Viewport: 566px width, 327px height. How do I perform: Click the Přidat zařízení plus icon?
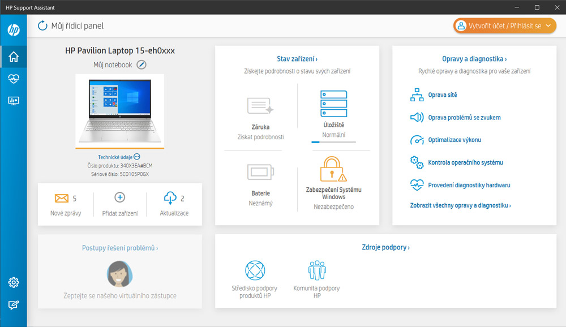click(120, 197)
